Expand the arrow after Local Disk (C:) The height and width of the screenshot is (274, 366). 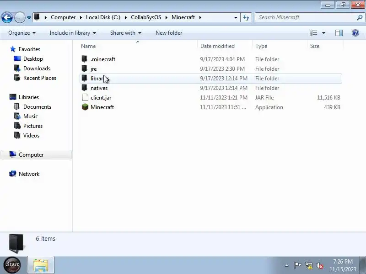point(125,17)
